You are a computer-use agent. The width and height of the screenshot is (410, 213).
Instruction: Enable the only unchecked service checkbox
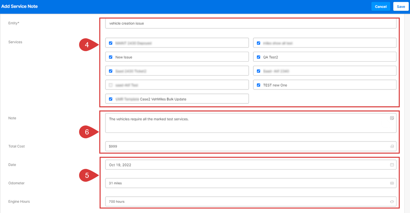pyautogui.click(x=111, y=85)
